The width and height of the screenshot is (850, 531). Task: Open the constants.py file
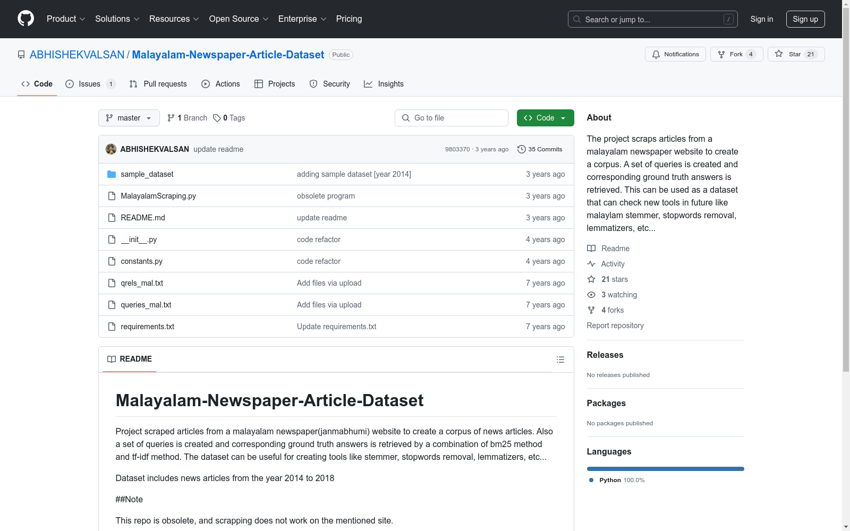point(142,261)
